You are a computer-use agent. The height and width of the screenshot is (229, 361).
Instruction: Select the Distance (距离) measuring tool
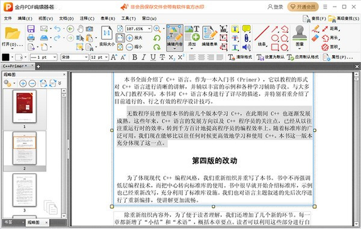coord(330,29)
